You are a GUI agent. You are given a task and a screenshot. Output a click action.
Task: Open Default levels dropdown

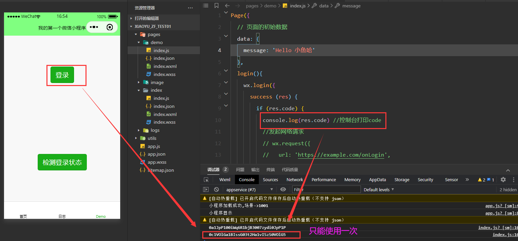click(379, 190)
